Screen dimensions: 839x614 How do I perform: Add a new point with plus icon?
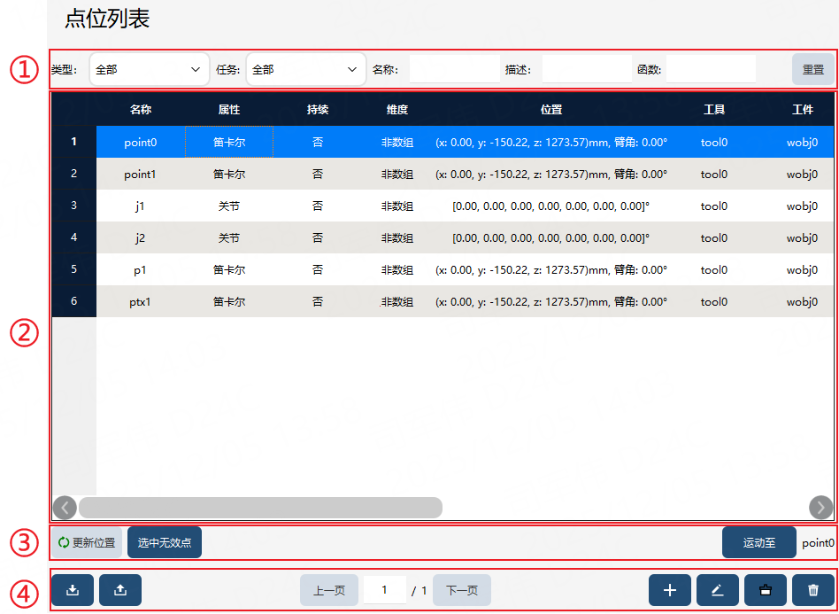[670, 590]
